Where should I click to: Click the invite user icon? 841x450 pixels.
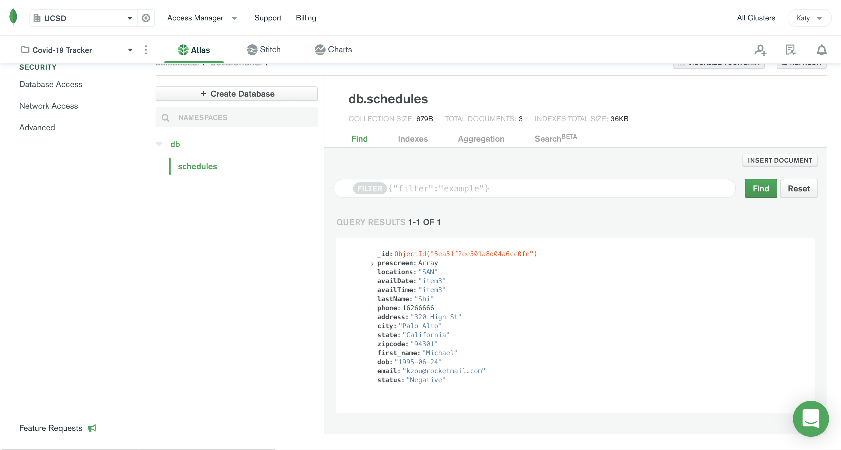[760, 50]
